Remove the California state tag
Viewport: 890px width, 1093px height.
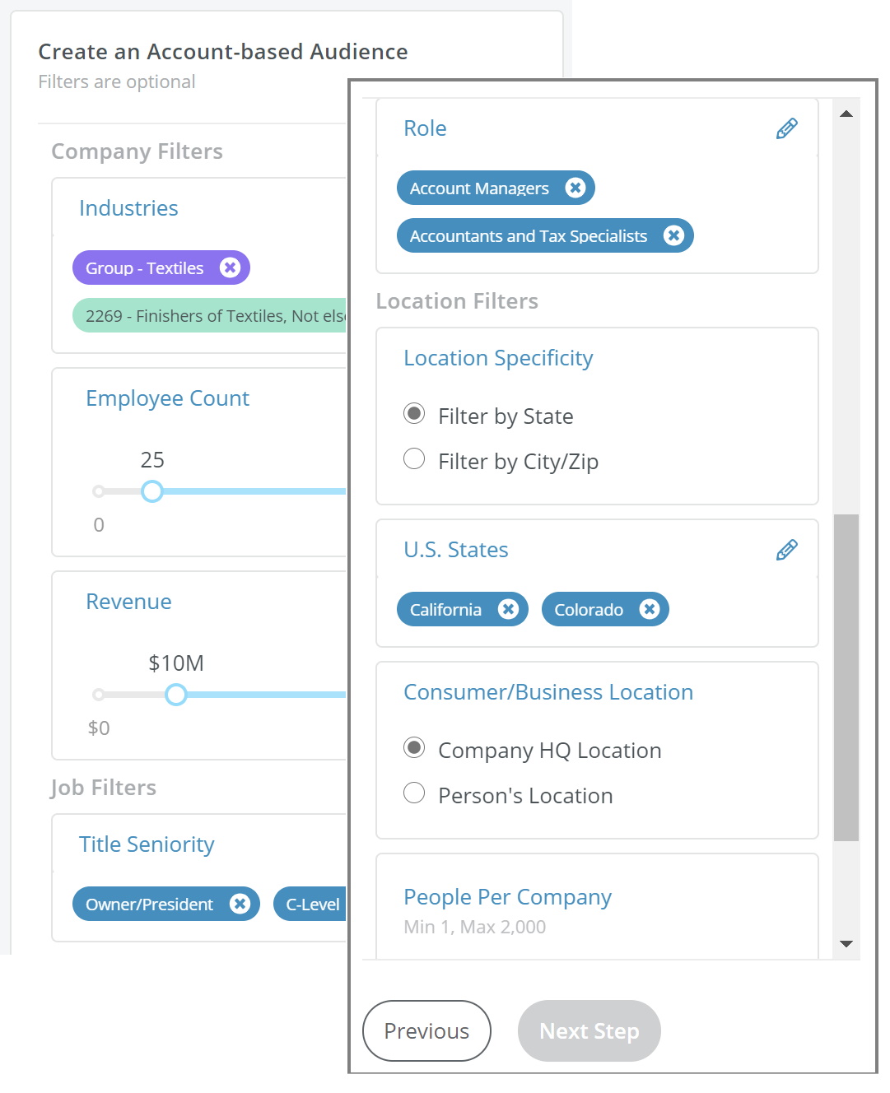pos(508,609)
